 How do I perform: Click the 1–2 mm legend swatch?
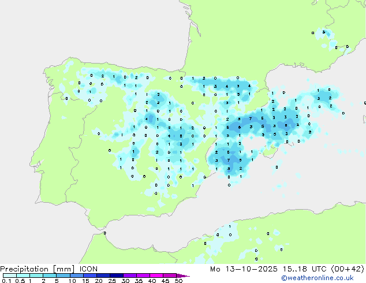point(36,275)
